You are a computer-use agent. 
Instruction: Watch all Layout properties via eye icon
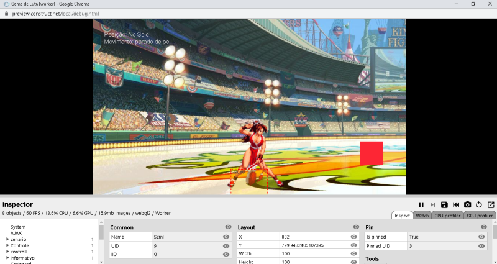[356, 227]
